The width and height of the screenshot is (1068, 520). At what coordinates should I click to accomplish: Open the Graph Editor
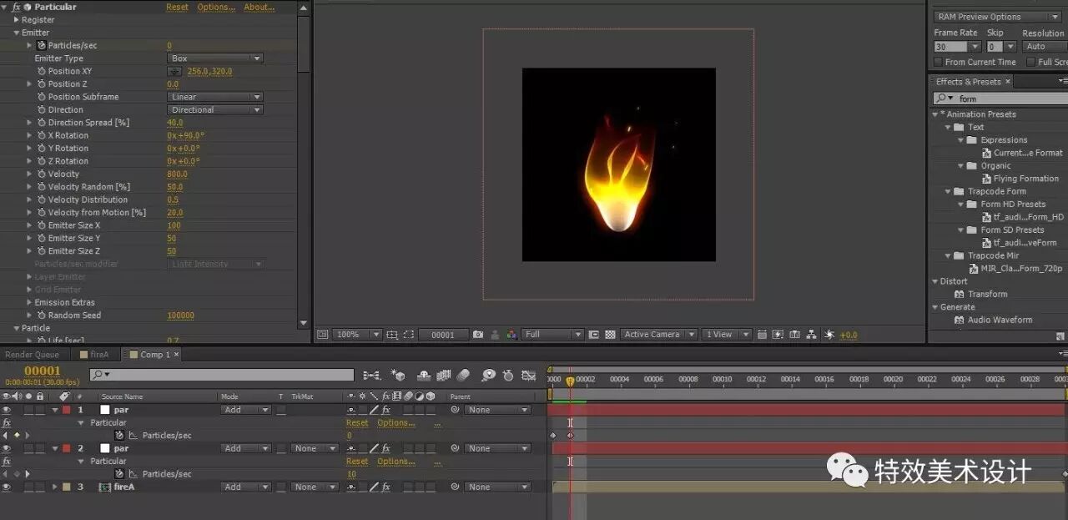click(527, 376)
